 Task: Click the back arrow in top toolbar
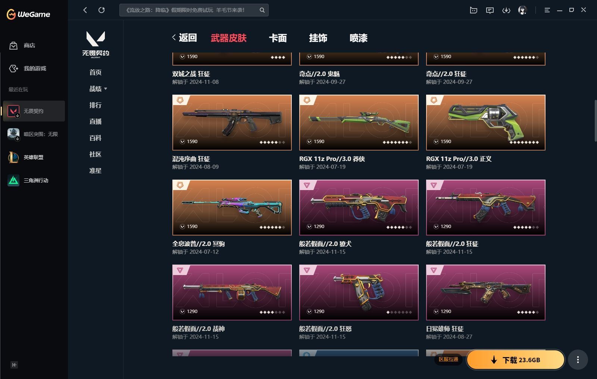pos(85,10)
